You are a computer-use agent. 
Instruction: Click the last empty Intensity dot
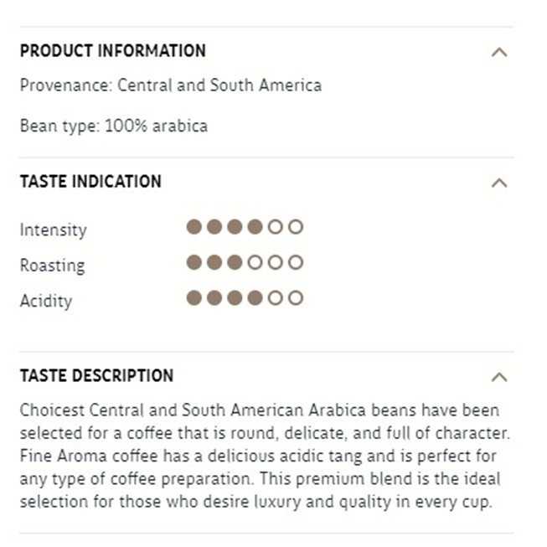pos(296,227)
